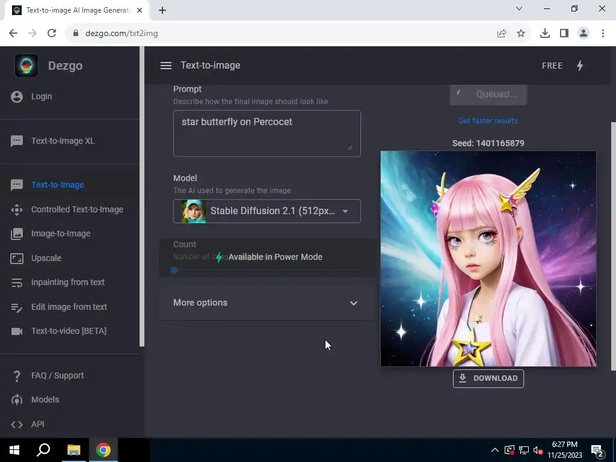Toggle Chrome side panel icon
Screen dimensions: 616x462
(564, 34)
